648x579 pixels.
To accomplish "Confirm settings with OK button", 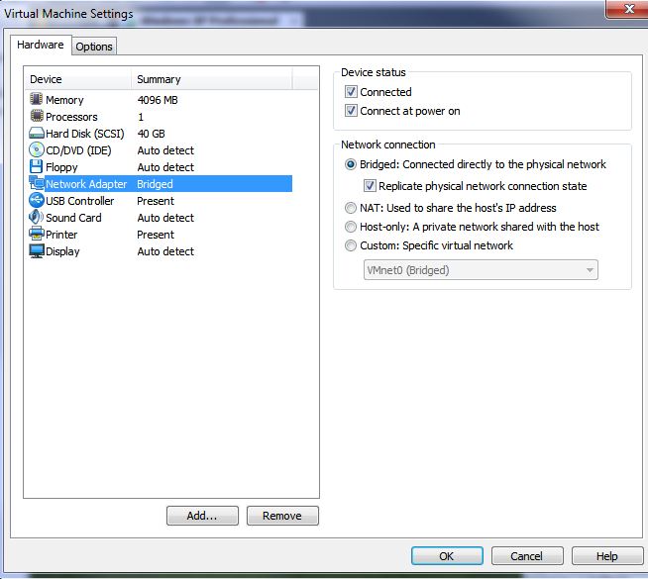I will (447, 556).
